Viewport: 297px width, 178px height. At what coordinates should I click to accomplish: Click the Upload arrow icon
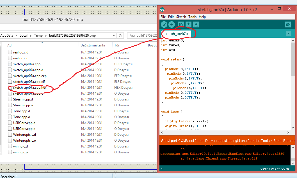(172, 25)
